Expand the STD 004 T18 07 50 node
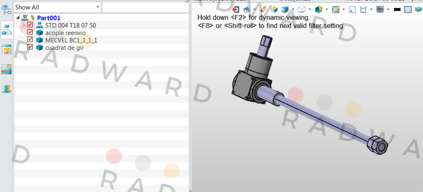 pos(24,25)
